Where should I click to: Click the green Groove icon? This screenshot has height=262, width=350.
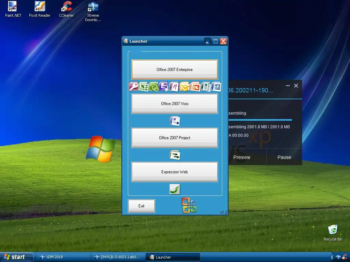[x=154, y=87]
